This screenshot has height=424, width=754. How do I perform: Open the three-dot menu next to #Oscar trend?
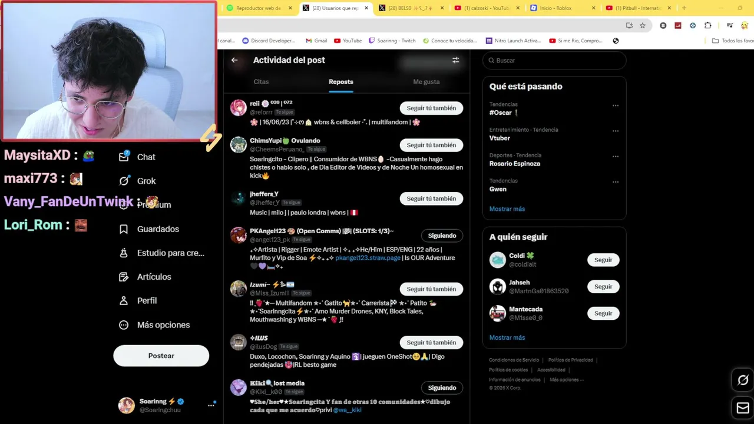[x=615, y=105]
